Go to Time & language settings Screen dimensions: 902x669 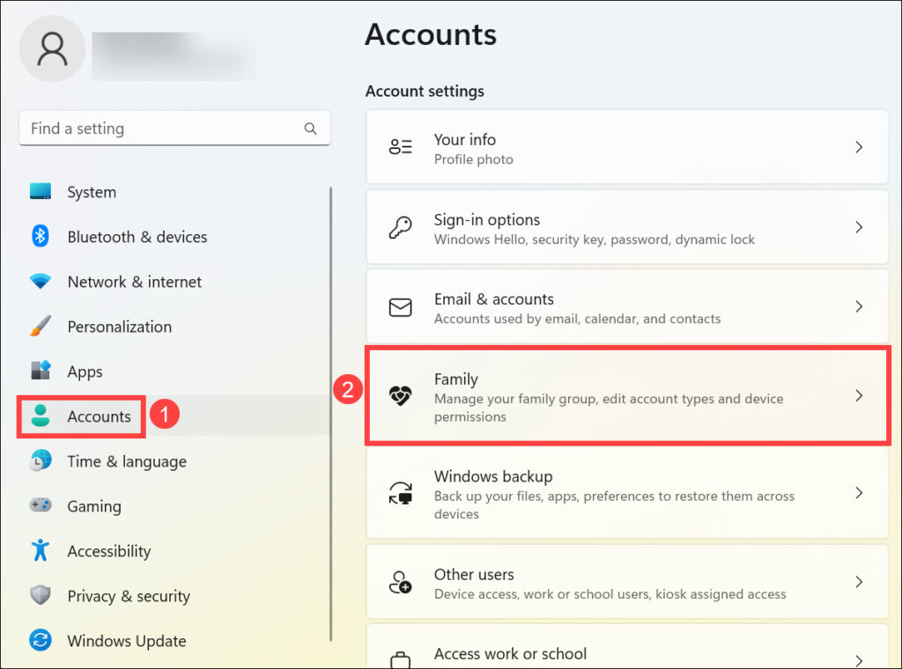(126, 461)
